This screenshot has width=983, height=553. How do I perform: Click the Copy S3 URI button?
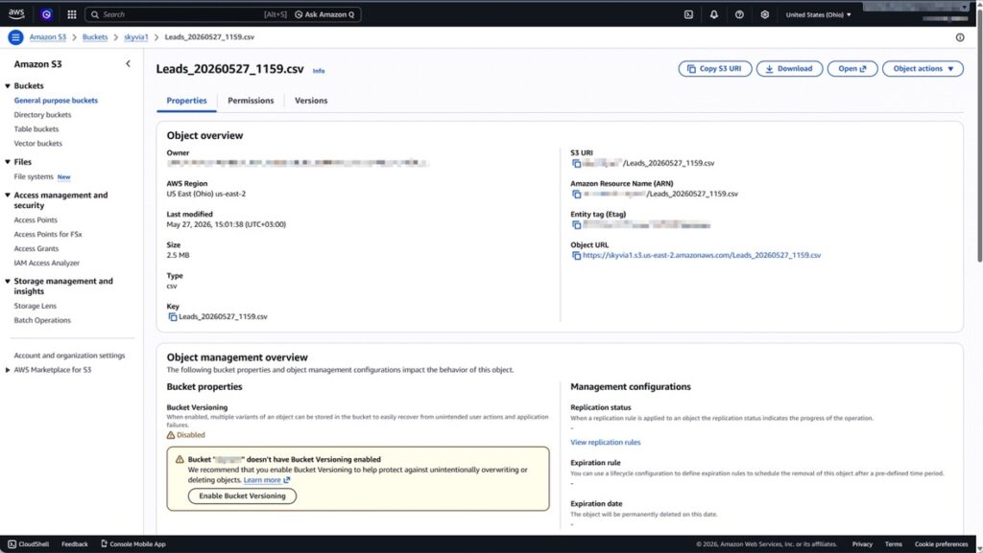[x=714, y=69]
